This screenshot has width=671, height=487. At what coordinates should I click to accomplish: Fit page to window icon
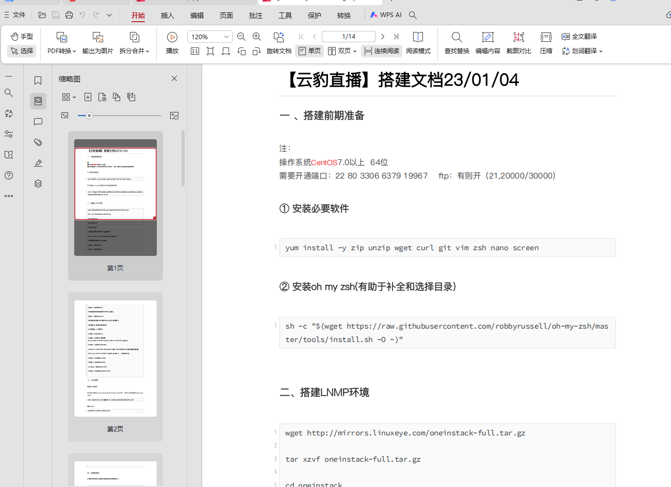click(210, 51)
